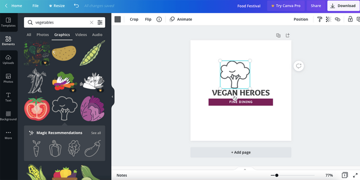Open the Templates sidebar panel
Screen dimensions: 360x180
(8, 22)
